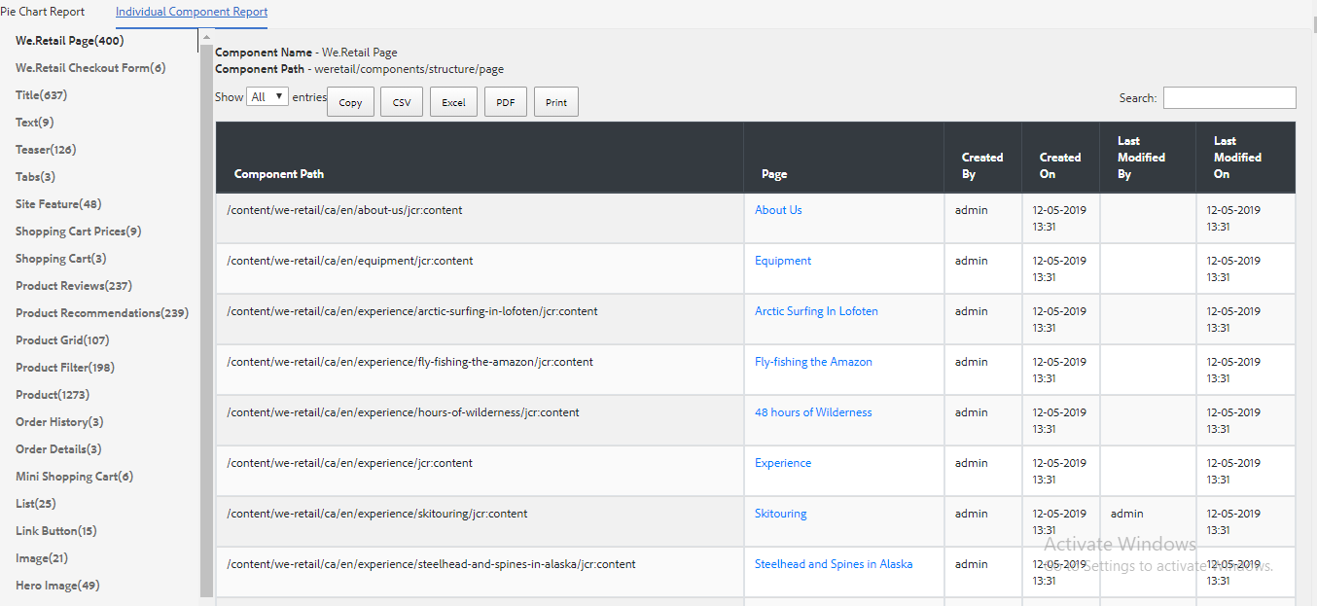This screenshot has height=606, width=1317.
Task: Pick We.Retail Checkout Form(6) in sidebar
Action: (90, 68)
